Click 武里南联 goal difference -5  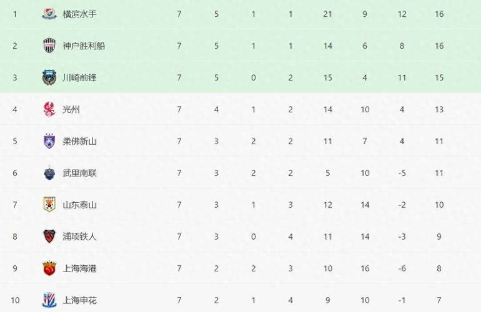pyautogui.click(x=402, y=173)
